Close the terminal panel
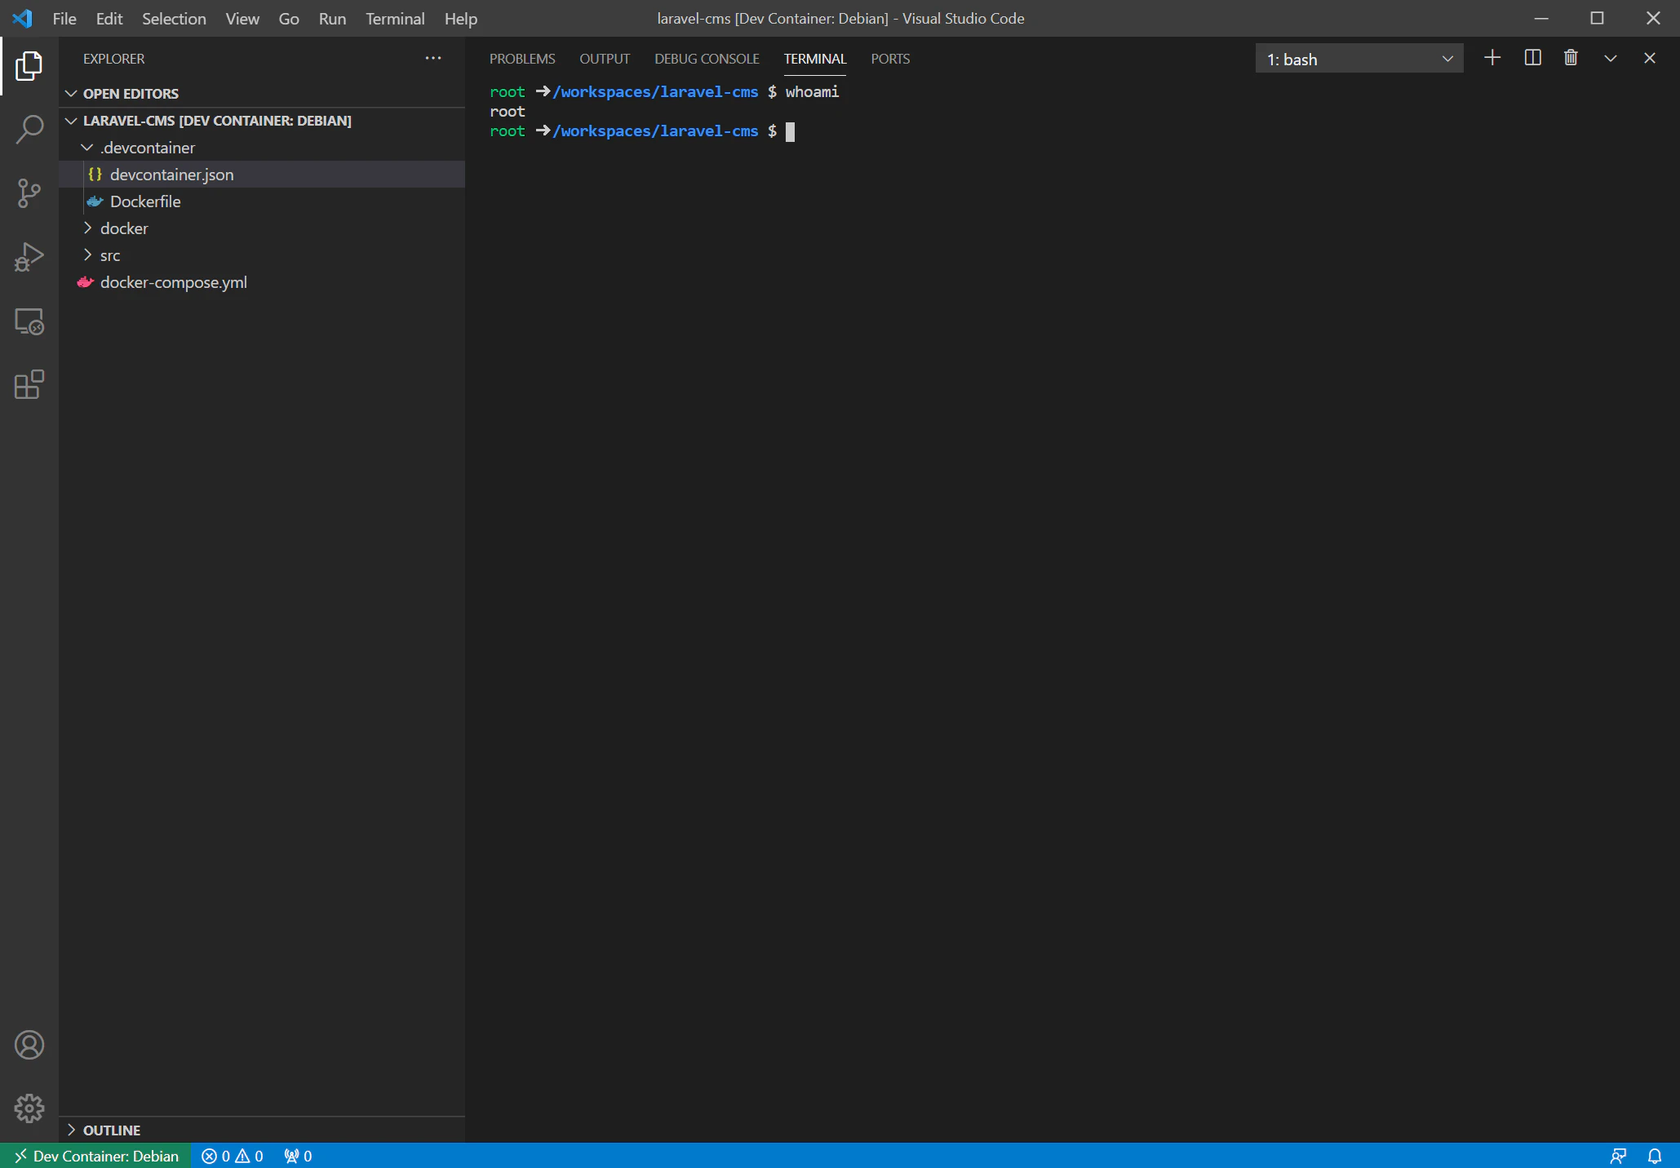Image resolution: width=1680 pixels, height=1168 pixels. coord(1650,58)
